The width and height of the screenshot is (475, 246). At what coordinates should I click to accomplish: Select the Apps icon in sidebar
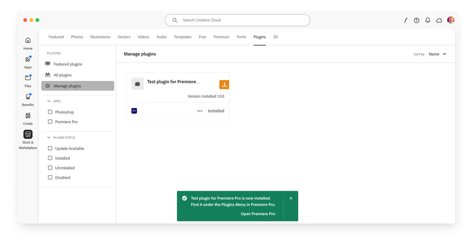coord(27,61)
